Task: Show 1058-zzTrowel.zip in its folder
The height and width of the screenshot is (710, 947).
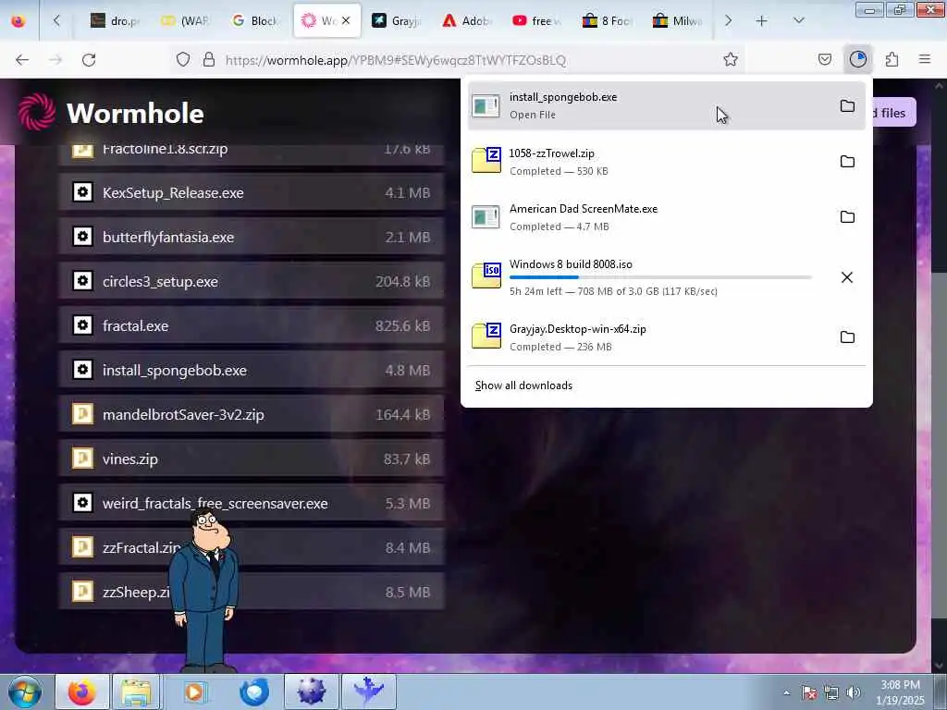Action: 847,161
